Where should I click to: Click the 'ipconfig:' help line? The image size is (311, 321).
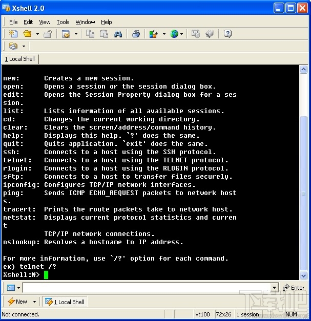(x=99, y=185)
